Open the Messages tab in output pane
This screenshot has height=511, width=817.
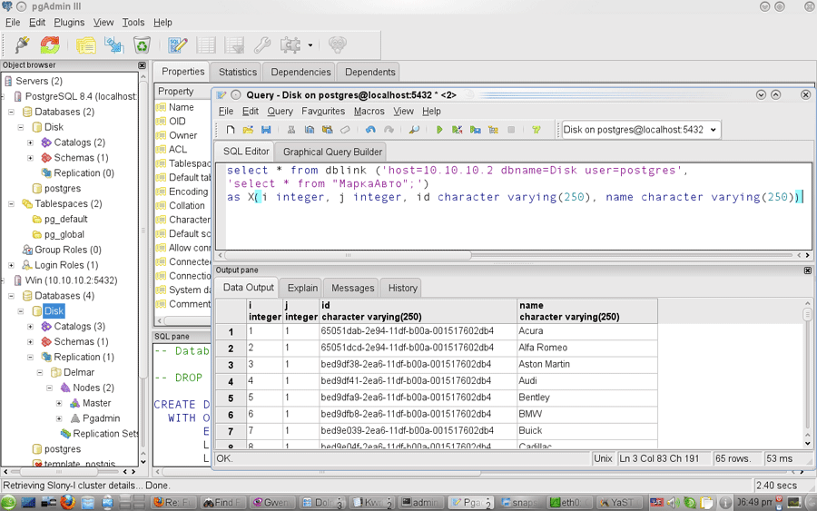pos(352,288)
